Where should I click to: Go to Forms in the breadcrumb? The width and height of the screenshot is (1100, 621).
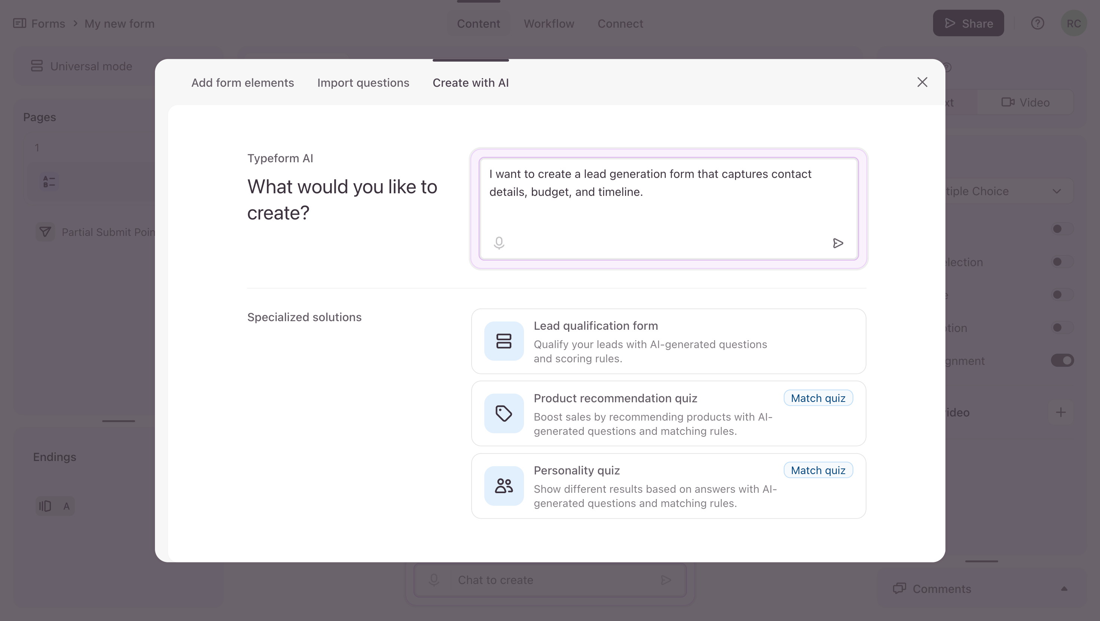click(48, 24)
